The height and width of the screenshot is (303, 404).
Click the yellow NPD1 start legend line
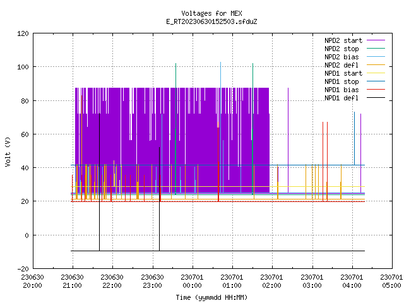[x=376, y=73]
